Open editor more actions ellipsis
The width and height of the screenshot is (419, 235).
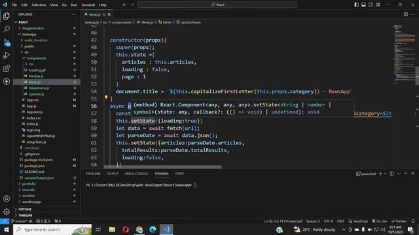[x=413, y=14]
